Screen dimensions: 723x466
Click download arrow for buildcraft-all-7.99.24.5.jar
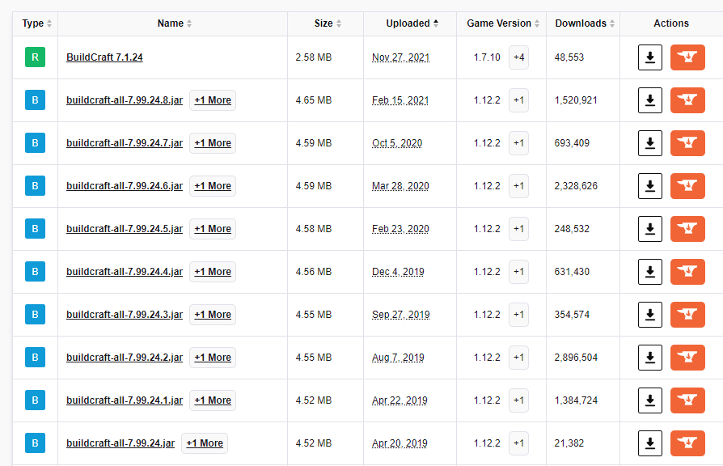point(649,229)
